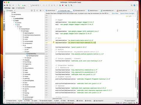
Task: Open the TODO tool window
Action: click(63, 101)
